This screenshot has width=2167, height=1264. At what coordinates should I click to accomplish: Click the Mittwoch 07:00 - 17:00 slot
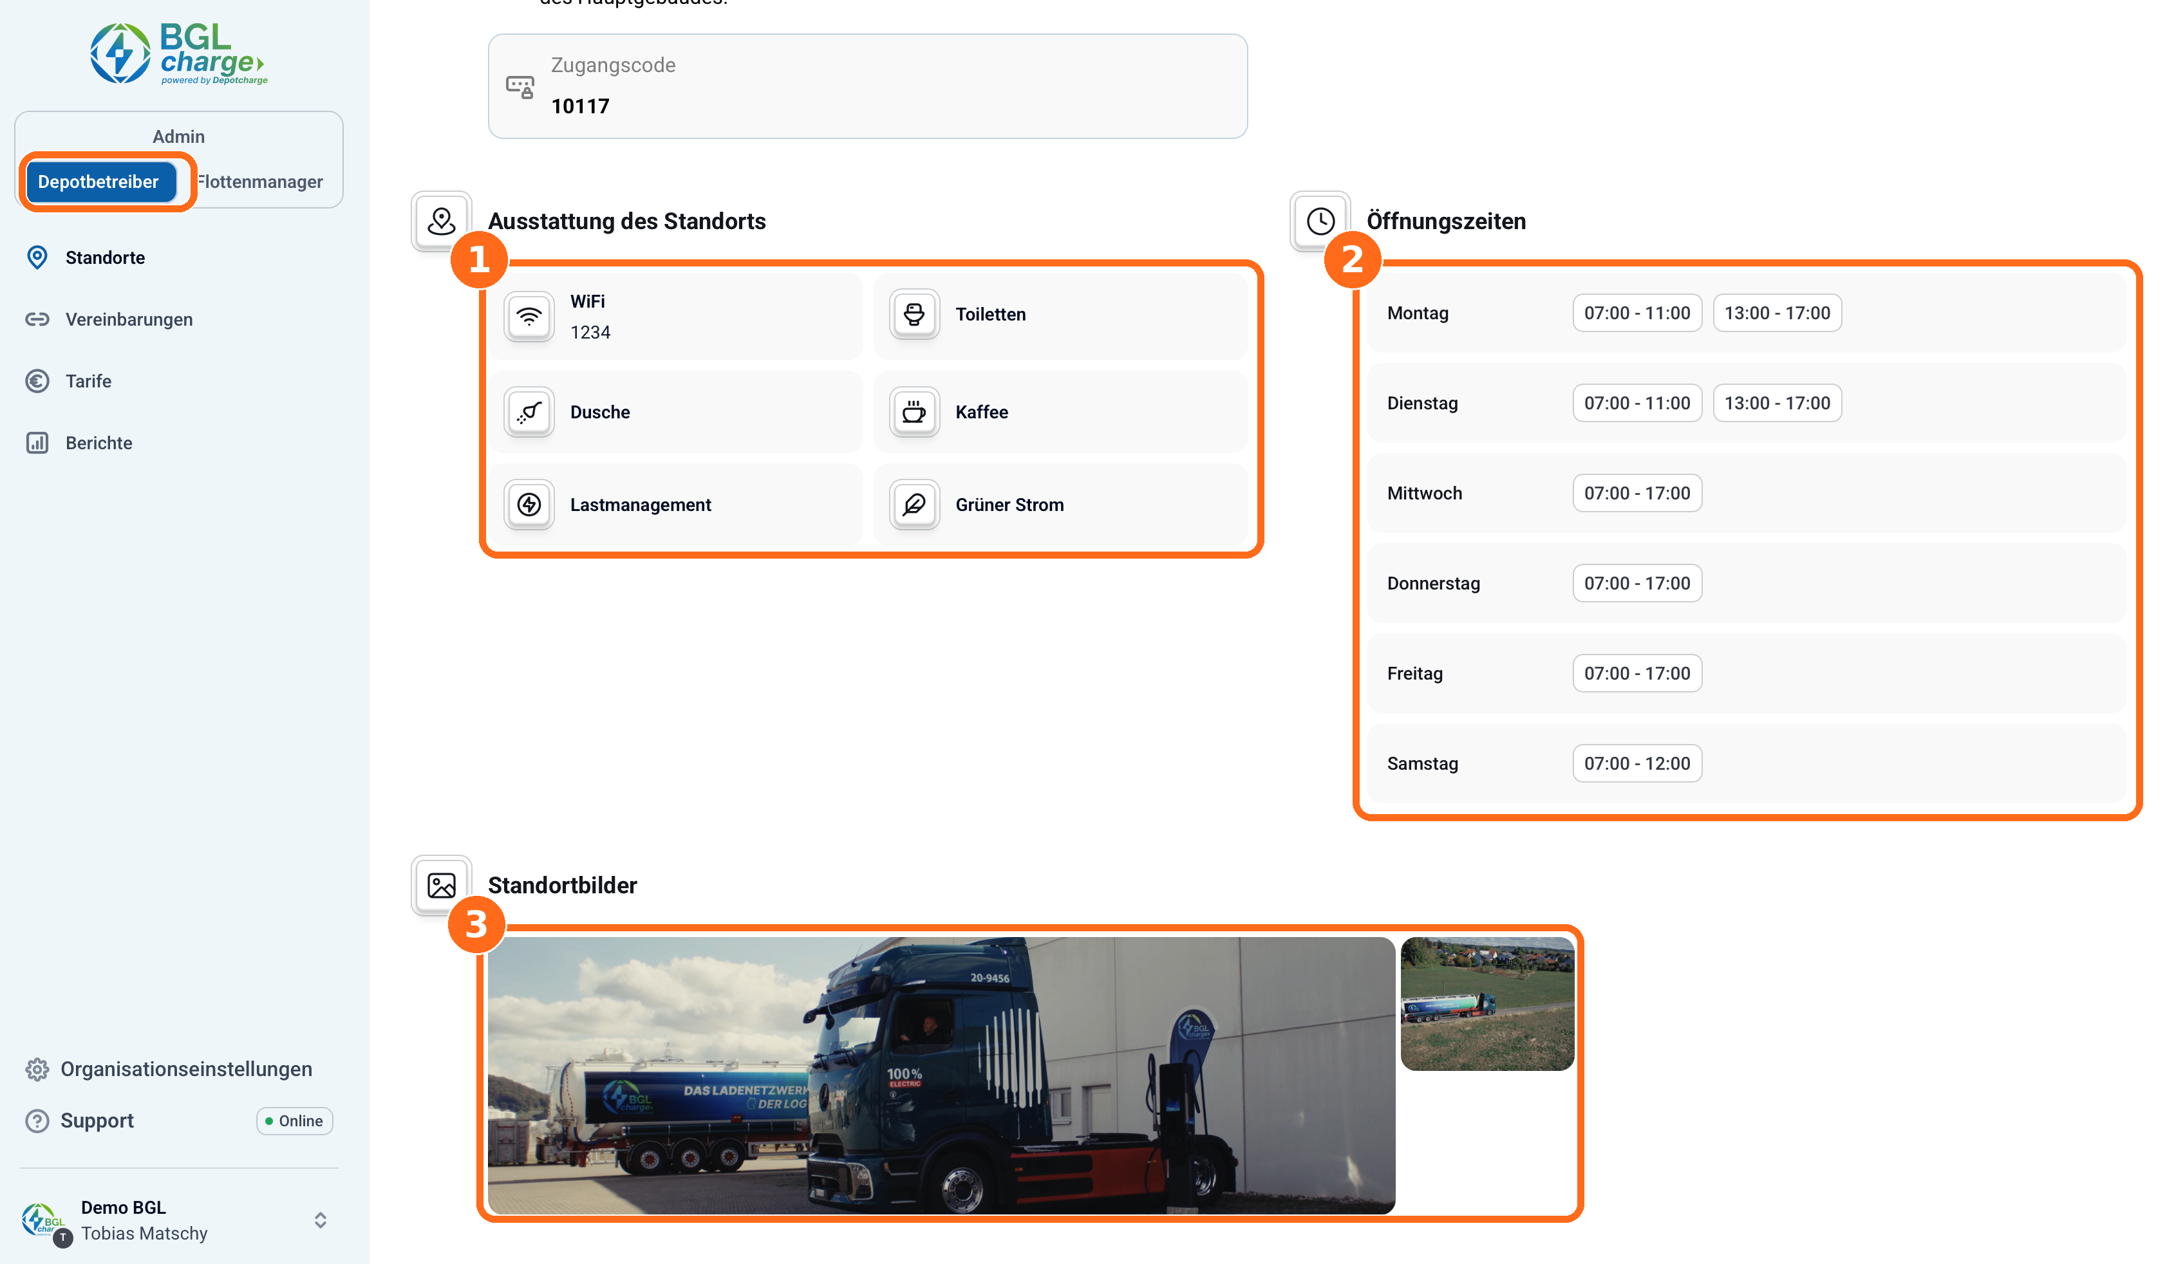(1637, 494)
